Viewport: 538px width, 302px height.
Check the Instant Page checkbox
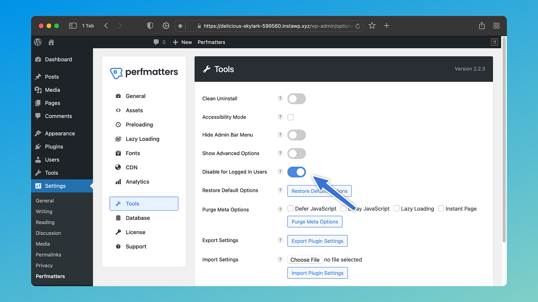pos(441,208)
